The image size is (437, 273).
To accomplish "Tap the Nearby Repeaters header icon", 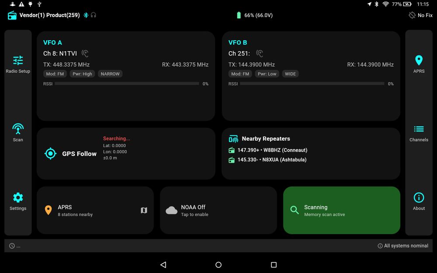I will point(233,139).
